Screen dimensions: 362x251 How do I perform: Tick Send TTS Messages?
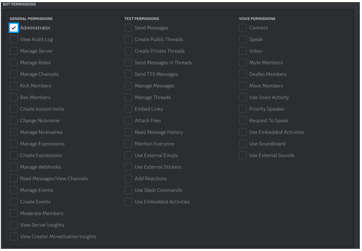(x=128, y=74)
